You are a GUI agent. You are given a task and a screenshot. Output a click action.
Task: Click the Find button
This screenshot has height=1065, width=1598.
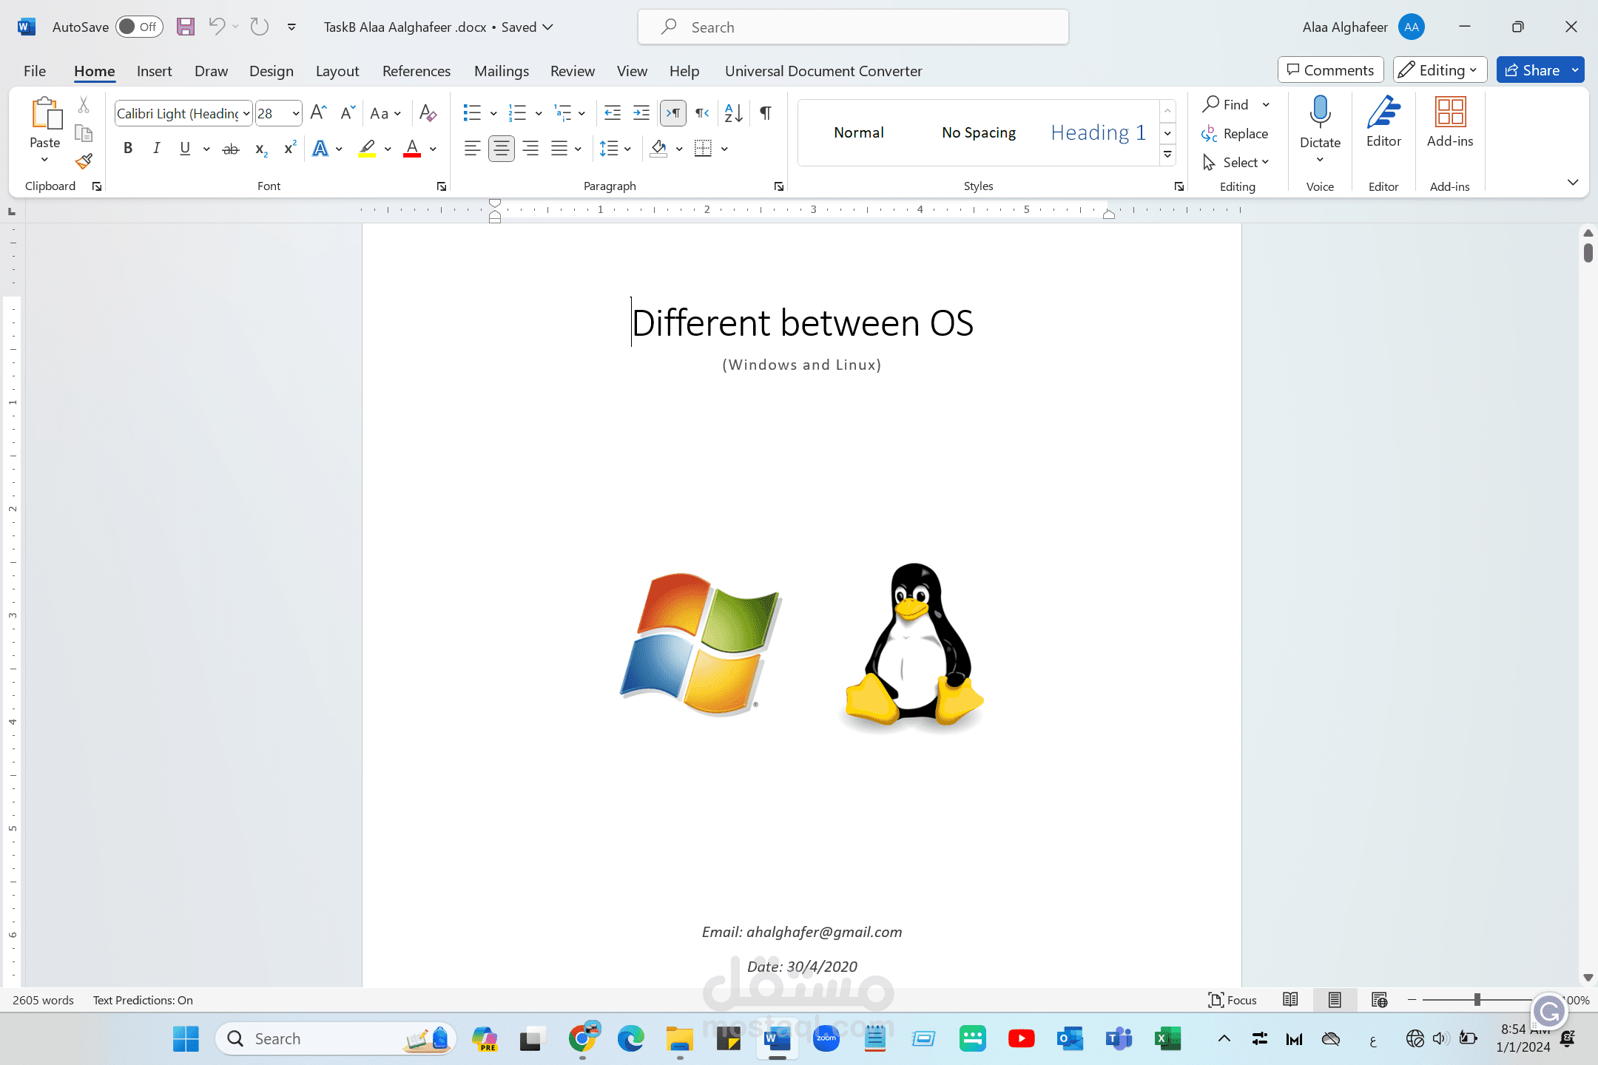tap(1226, 104)
